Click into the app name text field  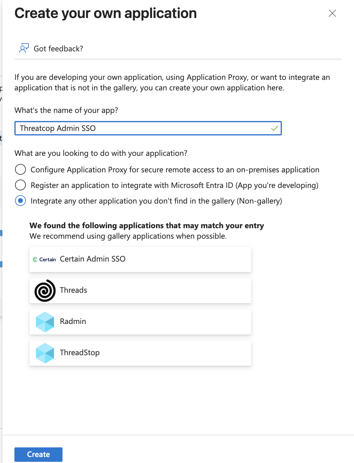148,128
